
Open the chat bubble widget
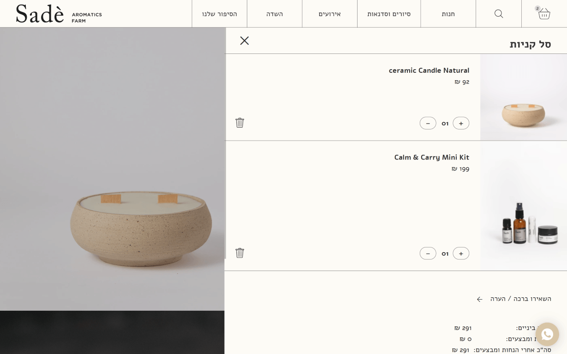tap(547, 335)
